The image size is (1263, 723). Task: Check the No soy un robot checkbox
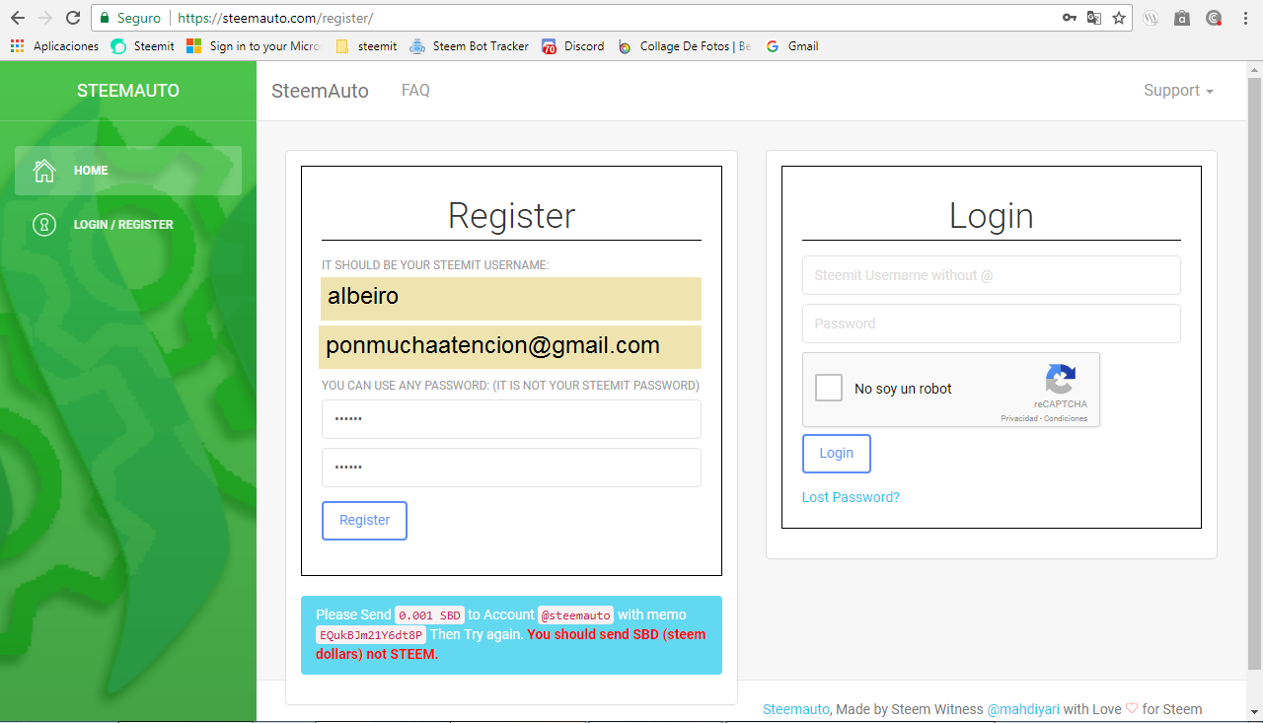[829, 388]
